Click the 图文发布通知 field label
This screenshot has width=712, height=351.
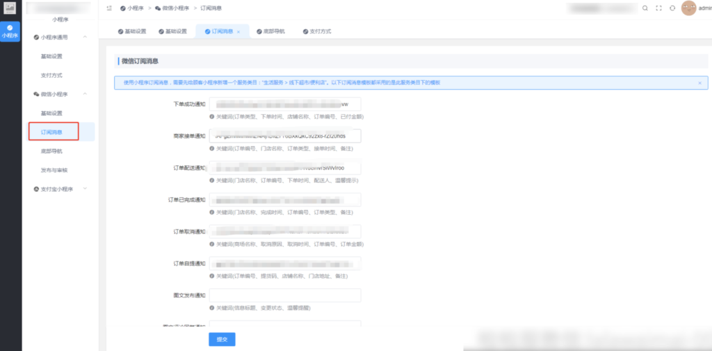click(x=189, y=295)
